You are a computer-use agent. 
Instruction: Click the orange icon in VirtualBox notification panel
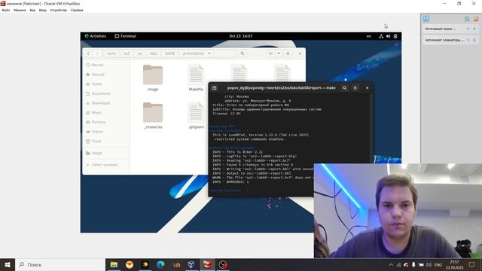(x=476, y=19)
